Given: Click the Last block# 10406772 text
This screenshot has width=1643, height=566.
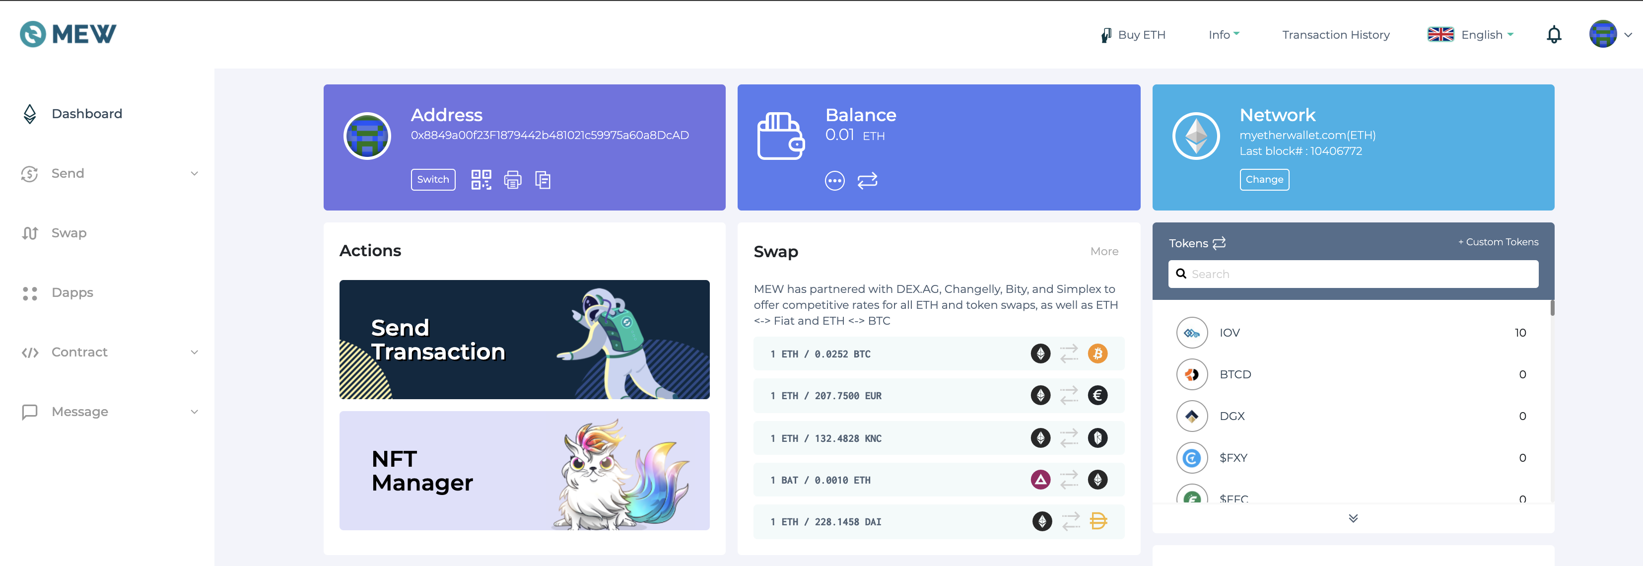Looking at the screenshot, I should pyautogui.click(x=1301, y=151).
